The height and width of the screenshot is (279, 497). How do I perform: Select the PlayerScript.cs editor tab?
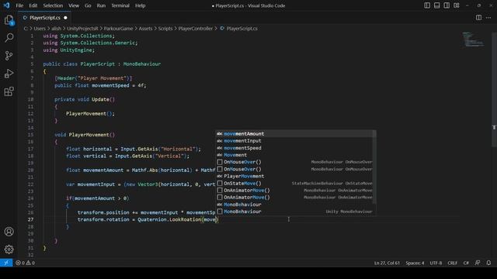(x=45, y=18)
